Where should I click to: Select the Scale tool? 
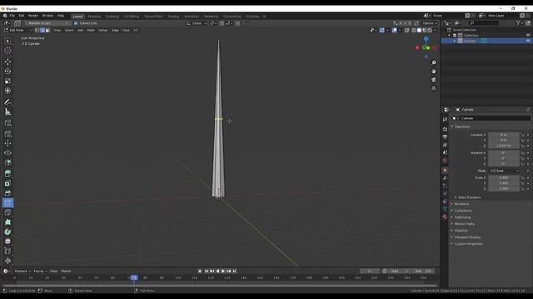click(7, 81)
